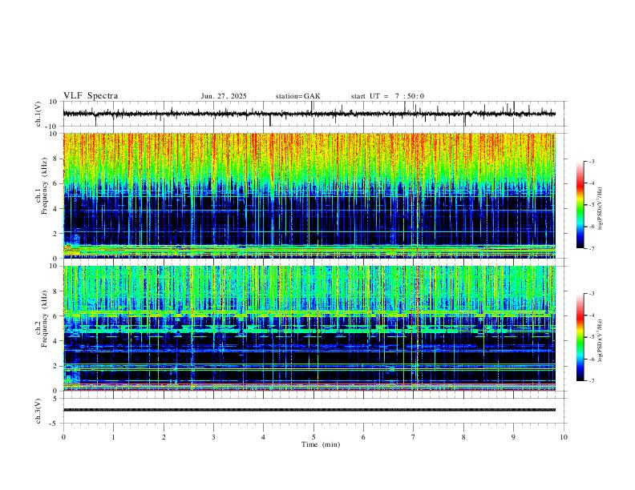Click the time axis tick label '9'
The height and width of the screenshot is (490, 635).
coord(513,437)
